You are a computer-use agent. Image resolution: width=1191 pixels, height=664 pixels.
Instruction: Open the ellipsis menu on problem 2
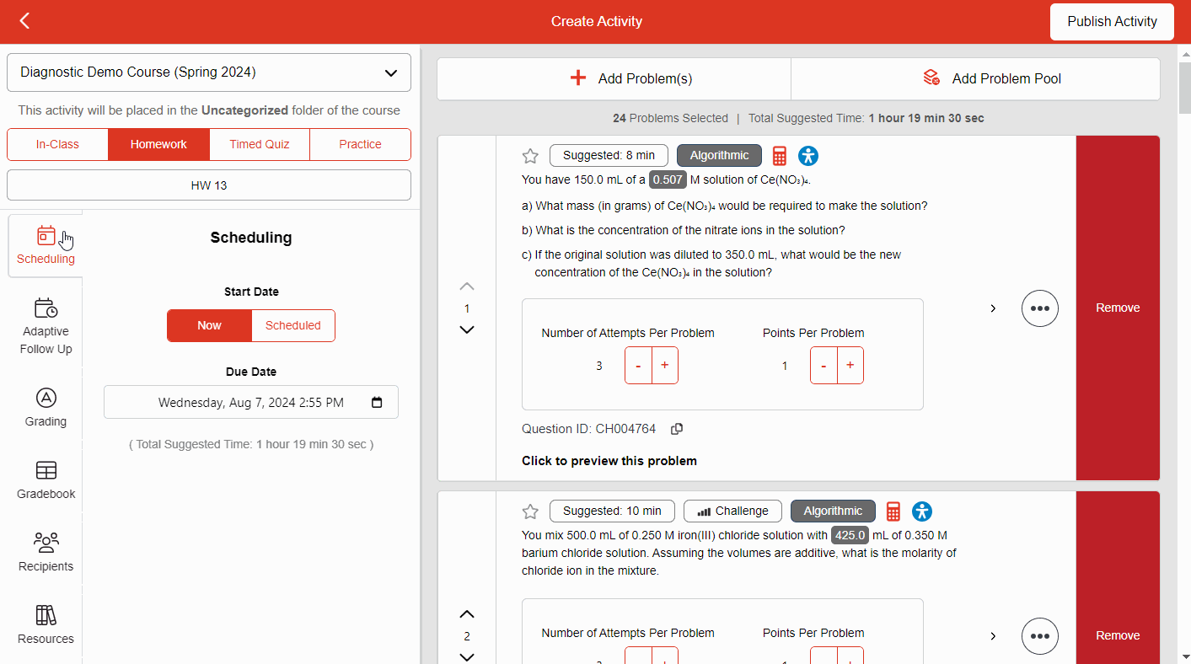[1039, 636]
